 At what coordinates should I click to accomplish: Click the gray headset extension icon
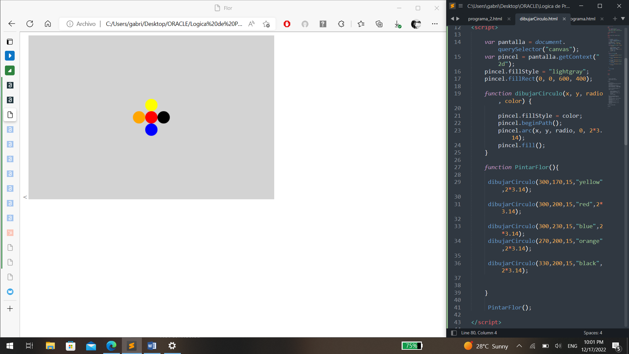pos(305,24)
